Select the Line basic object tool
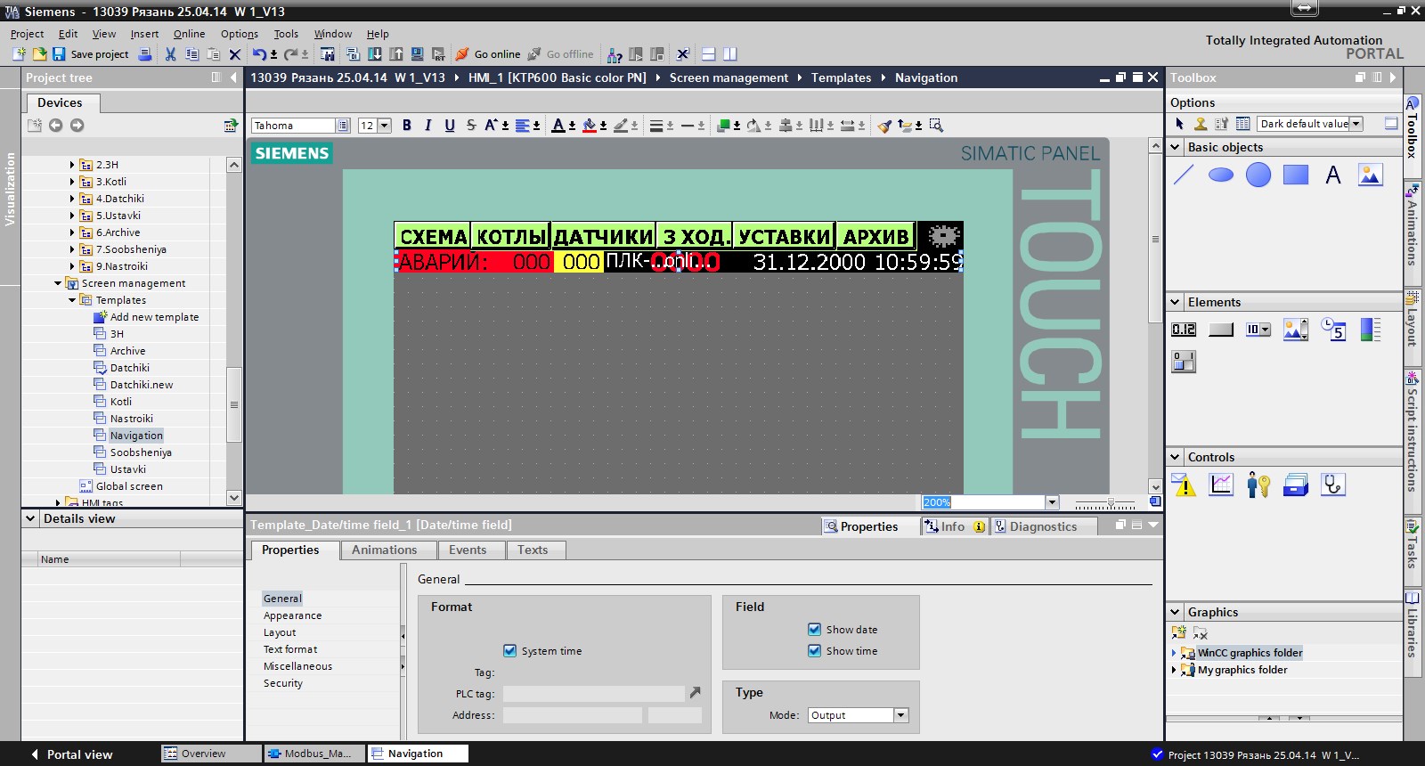Image resolution: width=1425 pixels, height=766 pixels. [x=1184, y=175]
